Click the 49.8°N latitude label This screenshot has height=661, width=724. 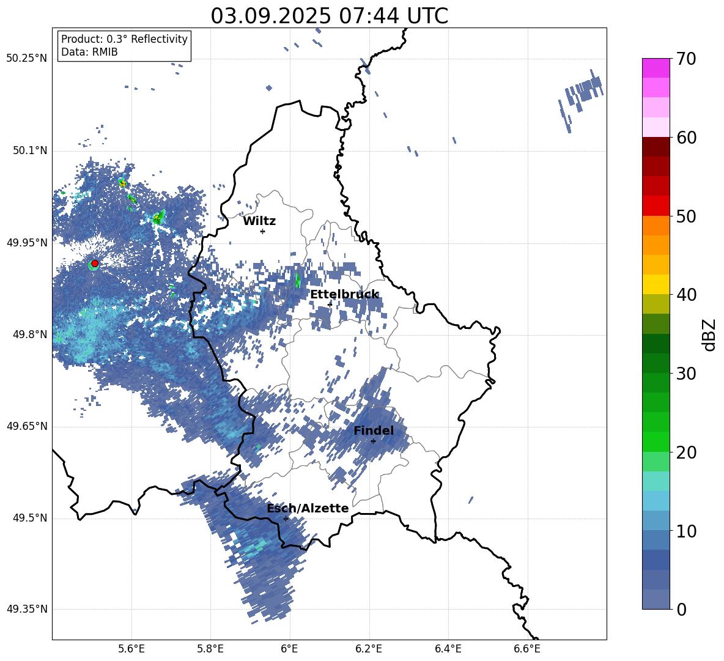pyautogui.click(x=29, y=334)
